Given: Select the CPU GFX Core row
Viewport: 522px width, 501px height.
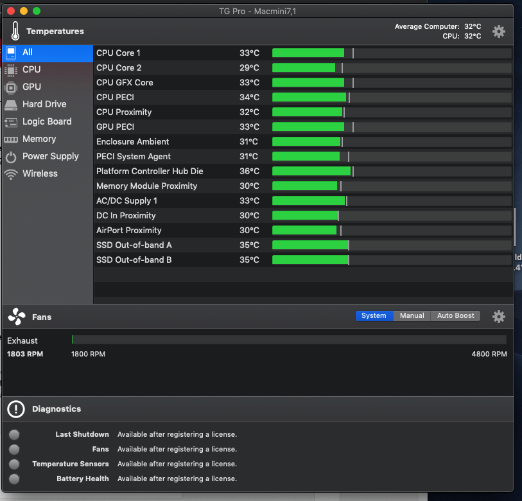Looking at the screenshot, I should point(303,83).
